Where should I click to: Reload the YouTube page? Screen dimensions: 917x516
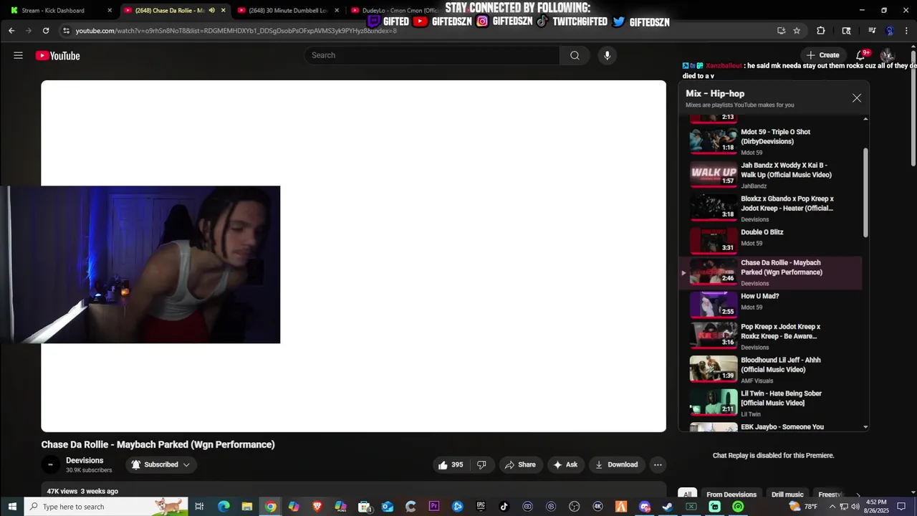(46, 31)
